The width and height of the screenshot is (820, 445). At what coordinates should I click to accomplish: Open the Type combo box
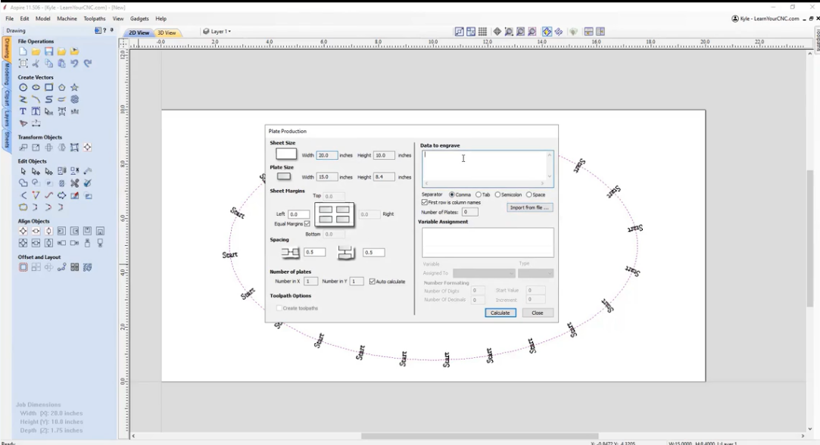(535, 273)
